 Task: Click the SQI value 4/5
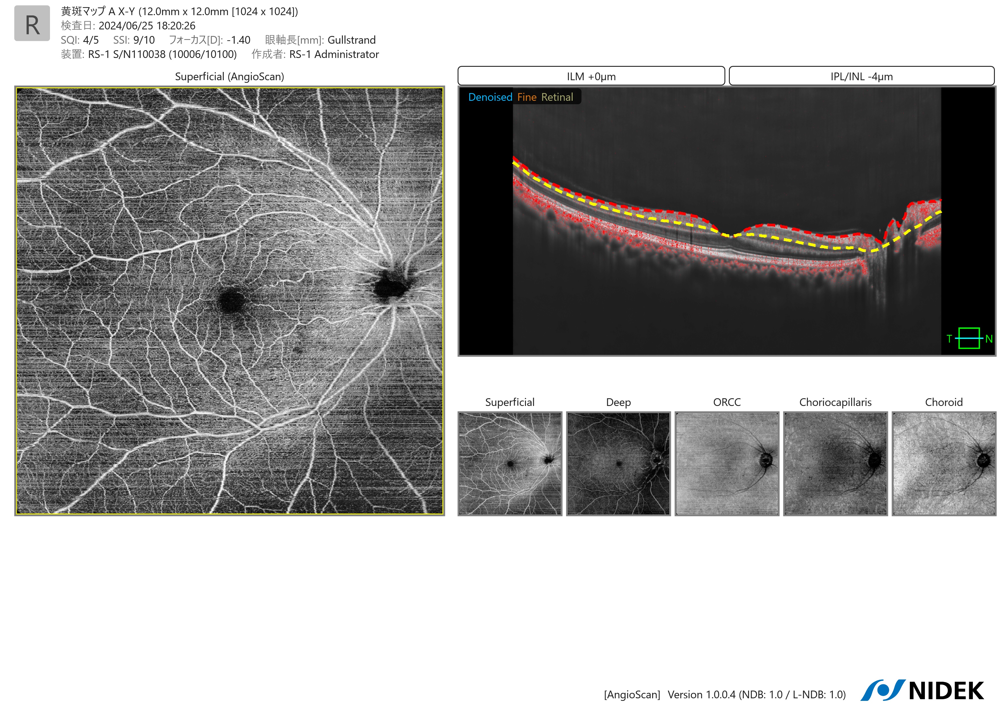pyautogui.click(x=91, y=40)
